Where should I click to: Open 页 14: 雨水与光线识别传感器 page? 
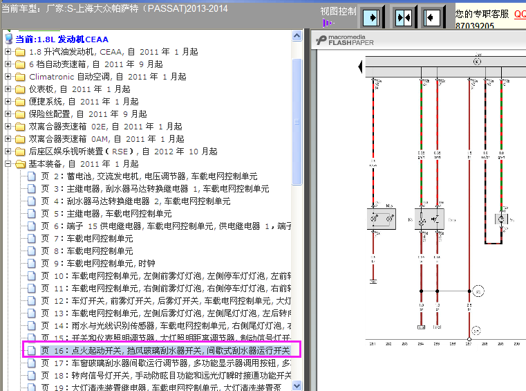(166, 325)
